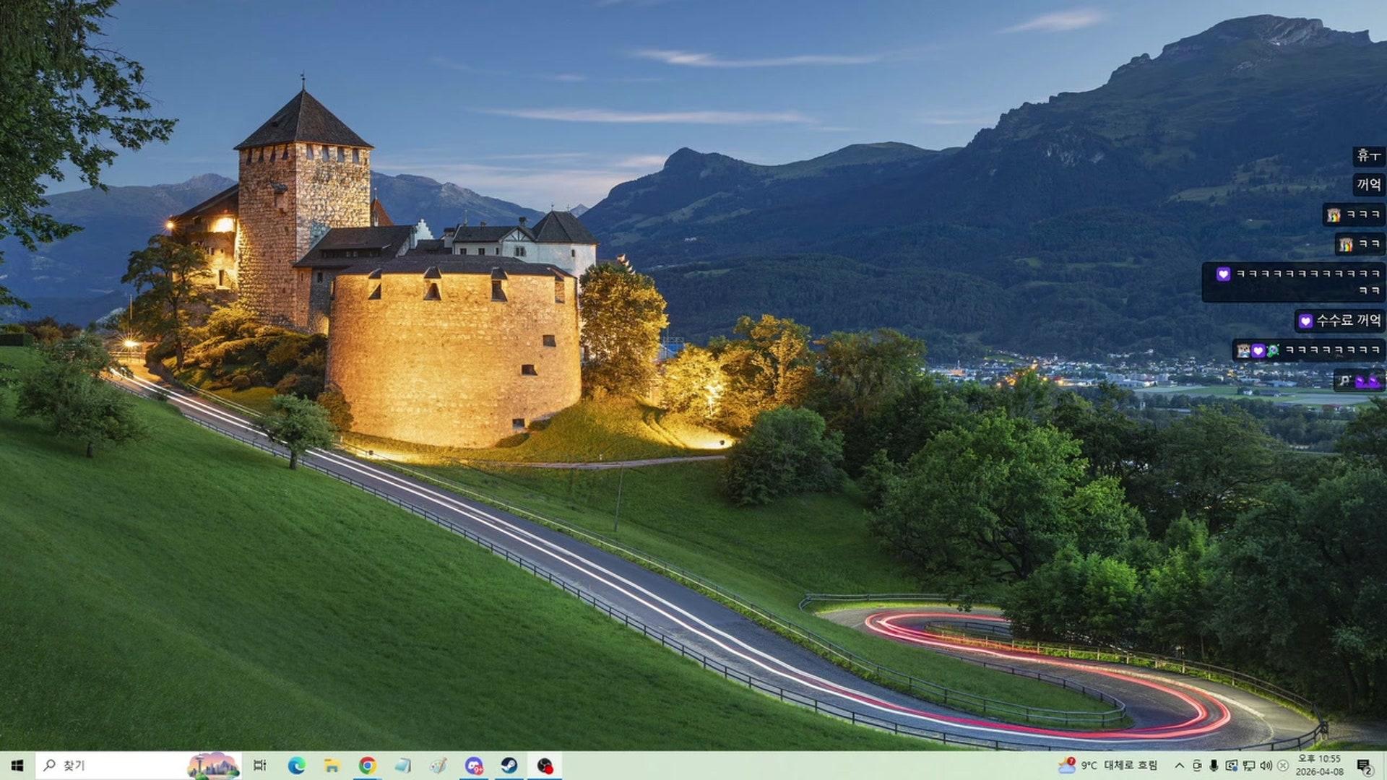Switch to the OBS recording app icon
This screenshot has width=1387, height=780.
[x=545, y=766]
